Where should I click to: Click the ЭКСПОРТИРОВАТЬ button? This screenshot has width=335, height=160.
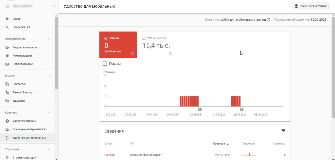311,6
